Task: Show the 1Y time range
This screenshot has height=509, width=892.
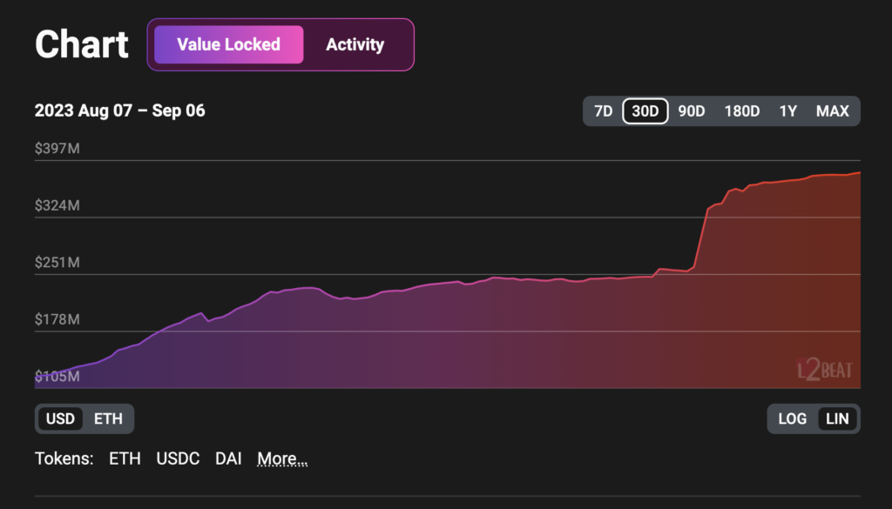Action: coord(787,111)
